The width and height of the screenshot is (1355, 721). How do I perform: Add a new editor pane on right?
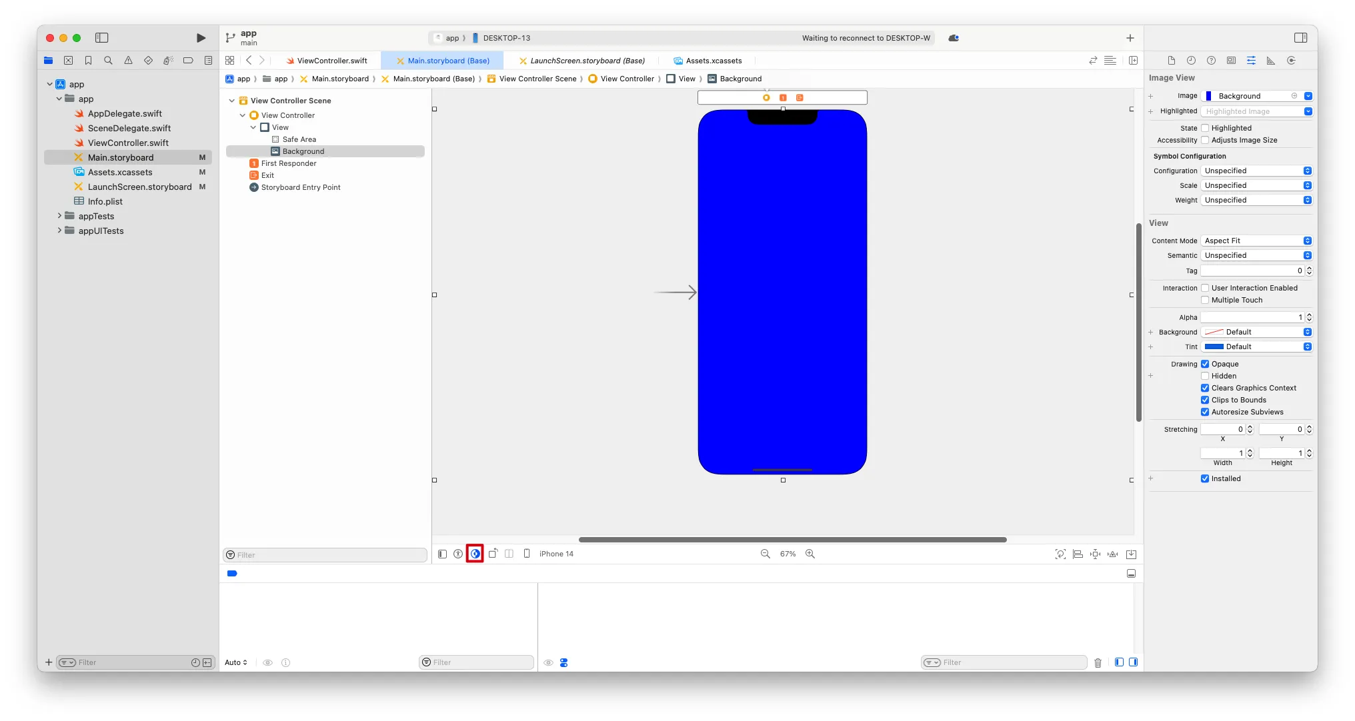[x=1133, y=60]
